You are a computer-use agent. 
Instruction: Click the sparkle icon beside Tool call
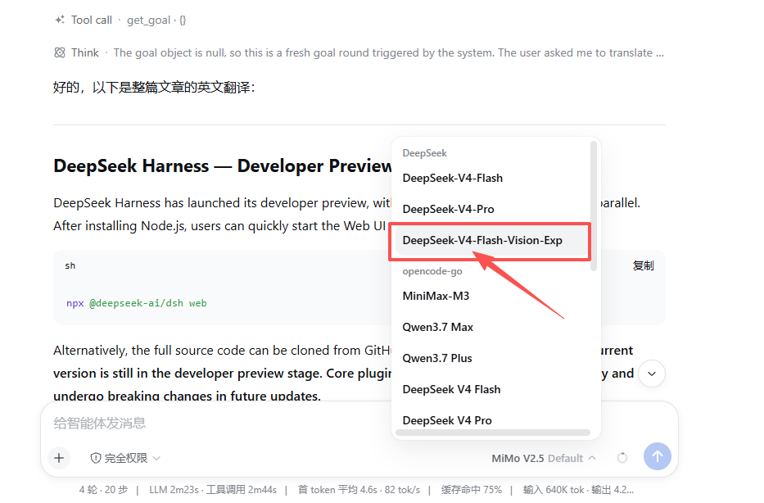coord(60,20)
